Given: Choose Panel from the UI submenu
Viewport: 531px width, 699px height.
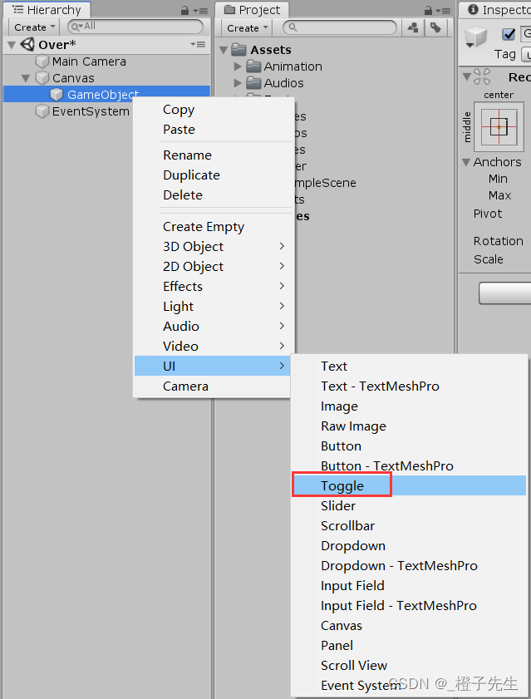Looking at the screenshot, I should [x=409, y=645].
